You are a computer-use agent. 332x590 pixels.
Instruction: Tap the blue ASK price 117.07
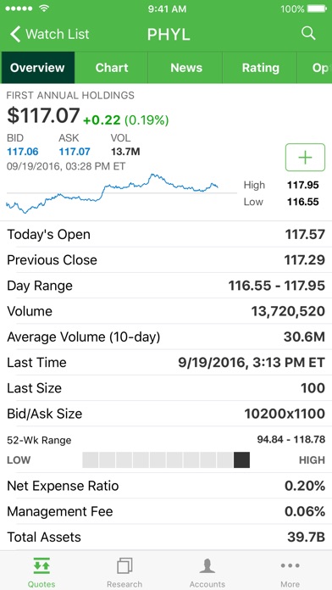75,152
